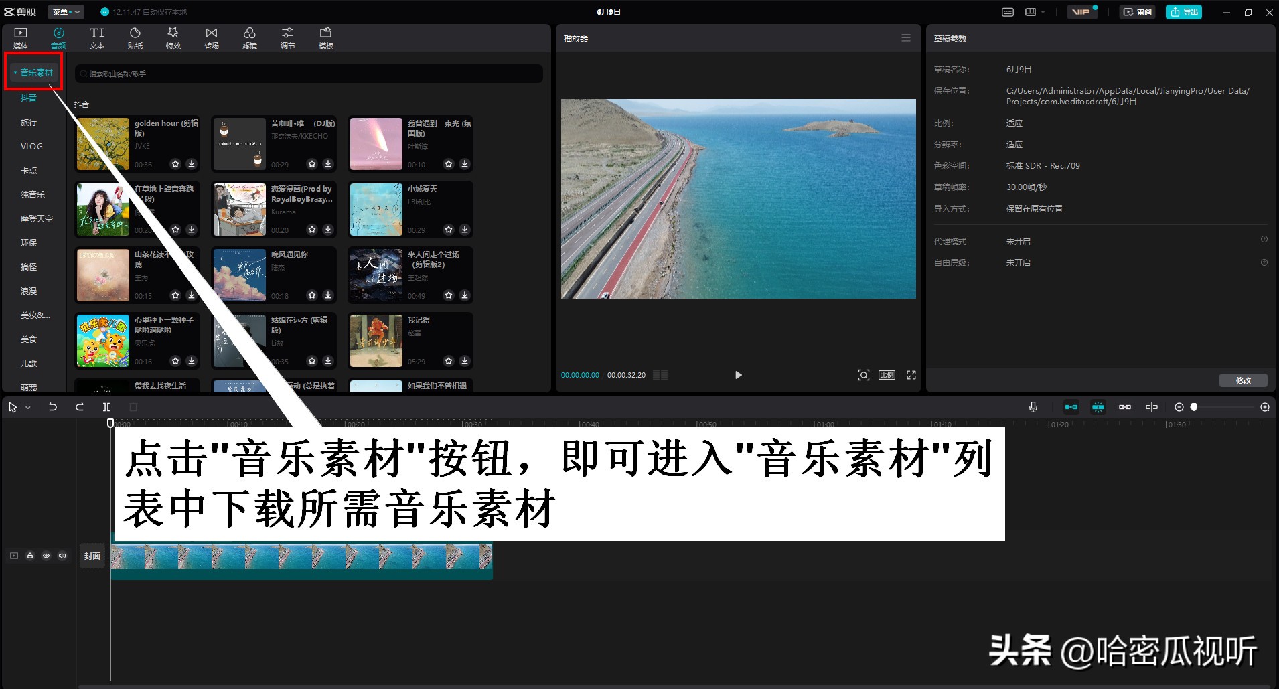Expand the selection tool chevron dropdown
Image resolution: width=1279 pixels, height=689 pixels.
coord(27,406)
